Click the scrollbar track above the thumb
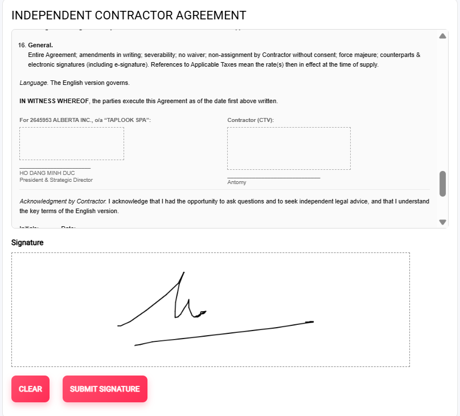460x416 pixels. [442, 103]
